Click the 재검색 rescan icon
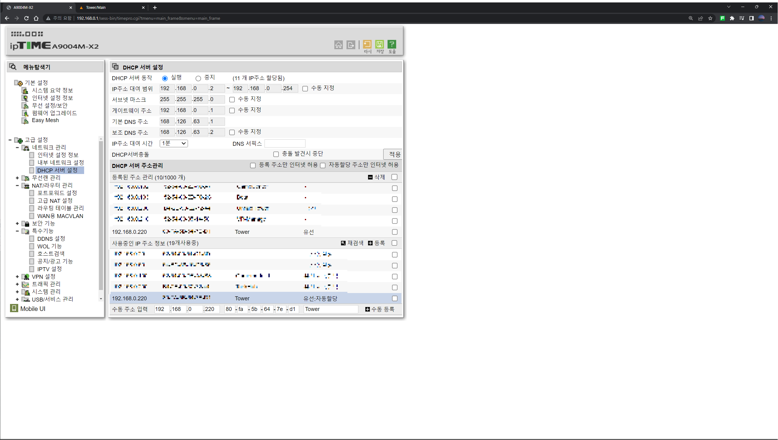 click(x=343, y=243)
